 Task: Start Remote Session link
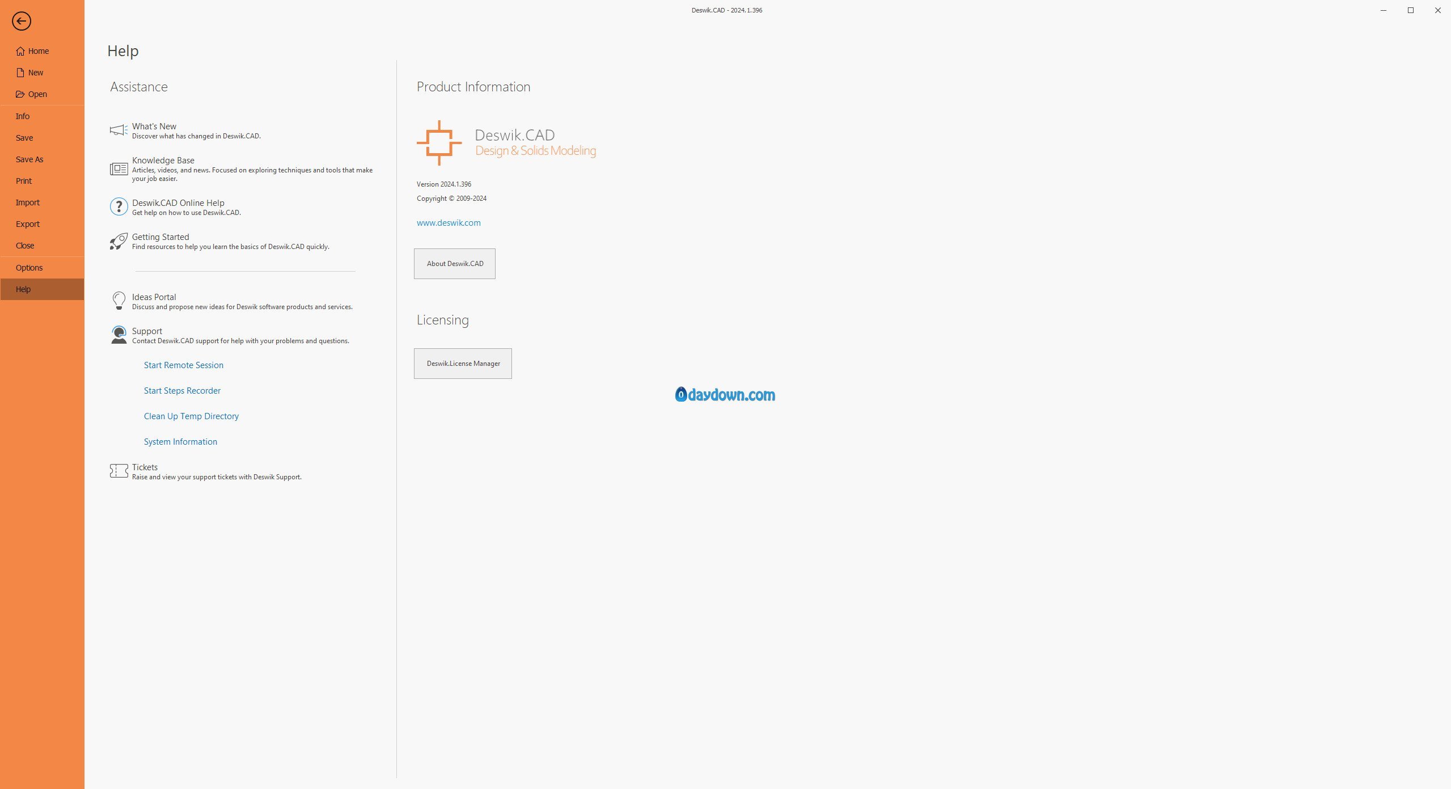pos(184,365)
